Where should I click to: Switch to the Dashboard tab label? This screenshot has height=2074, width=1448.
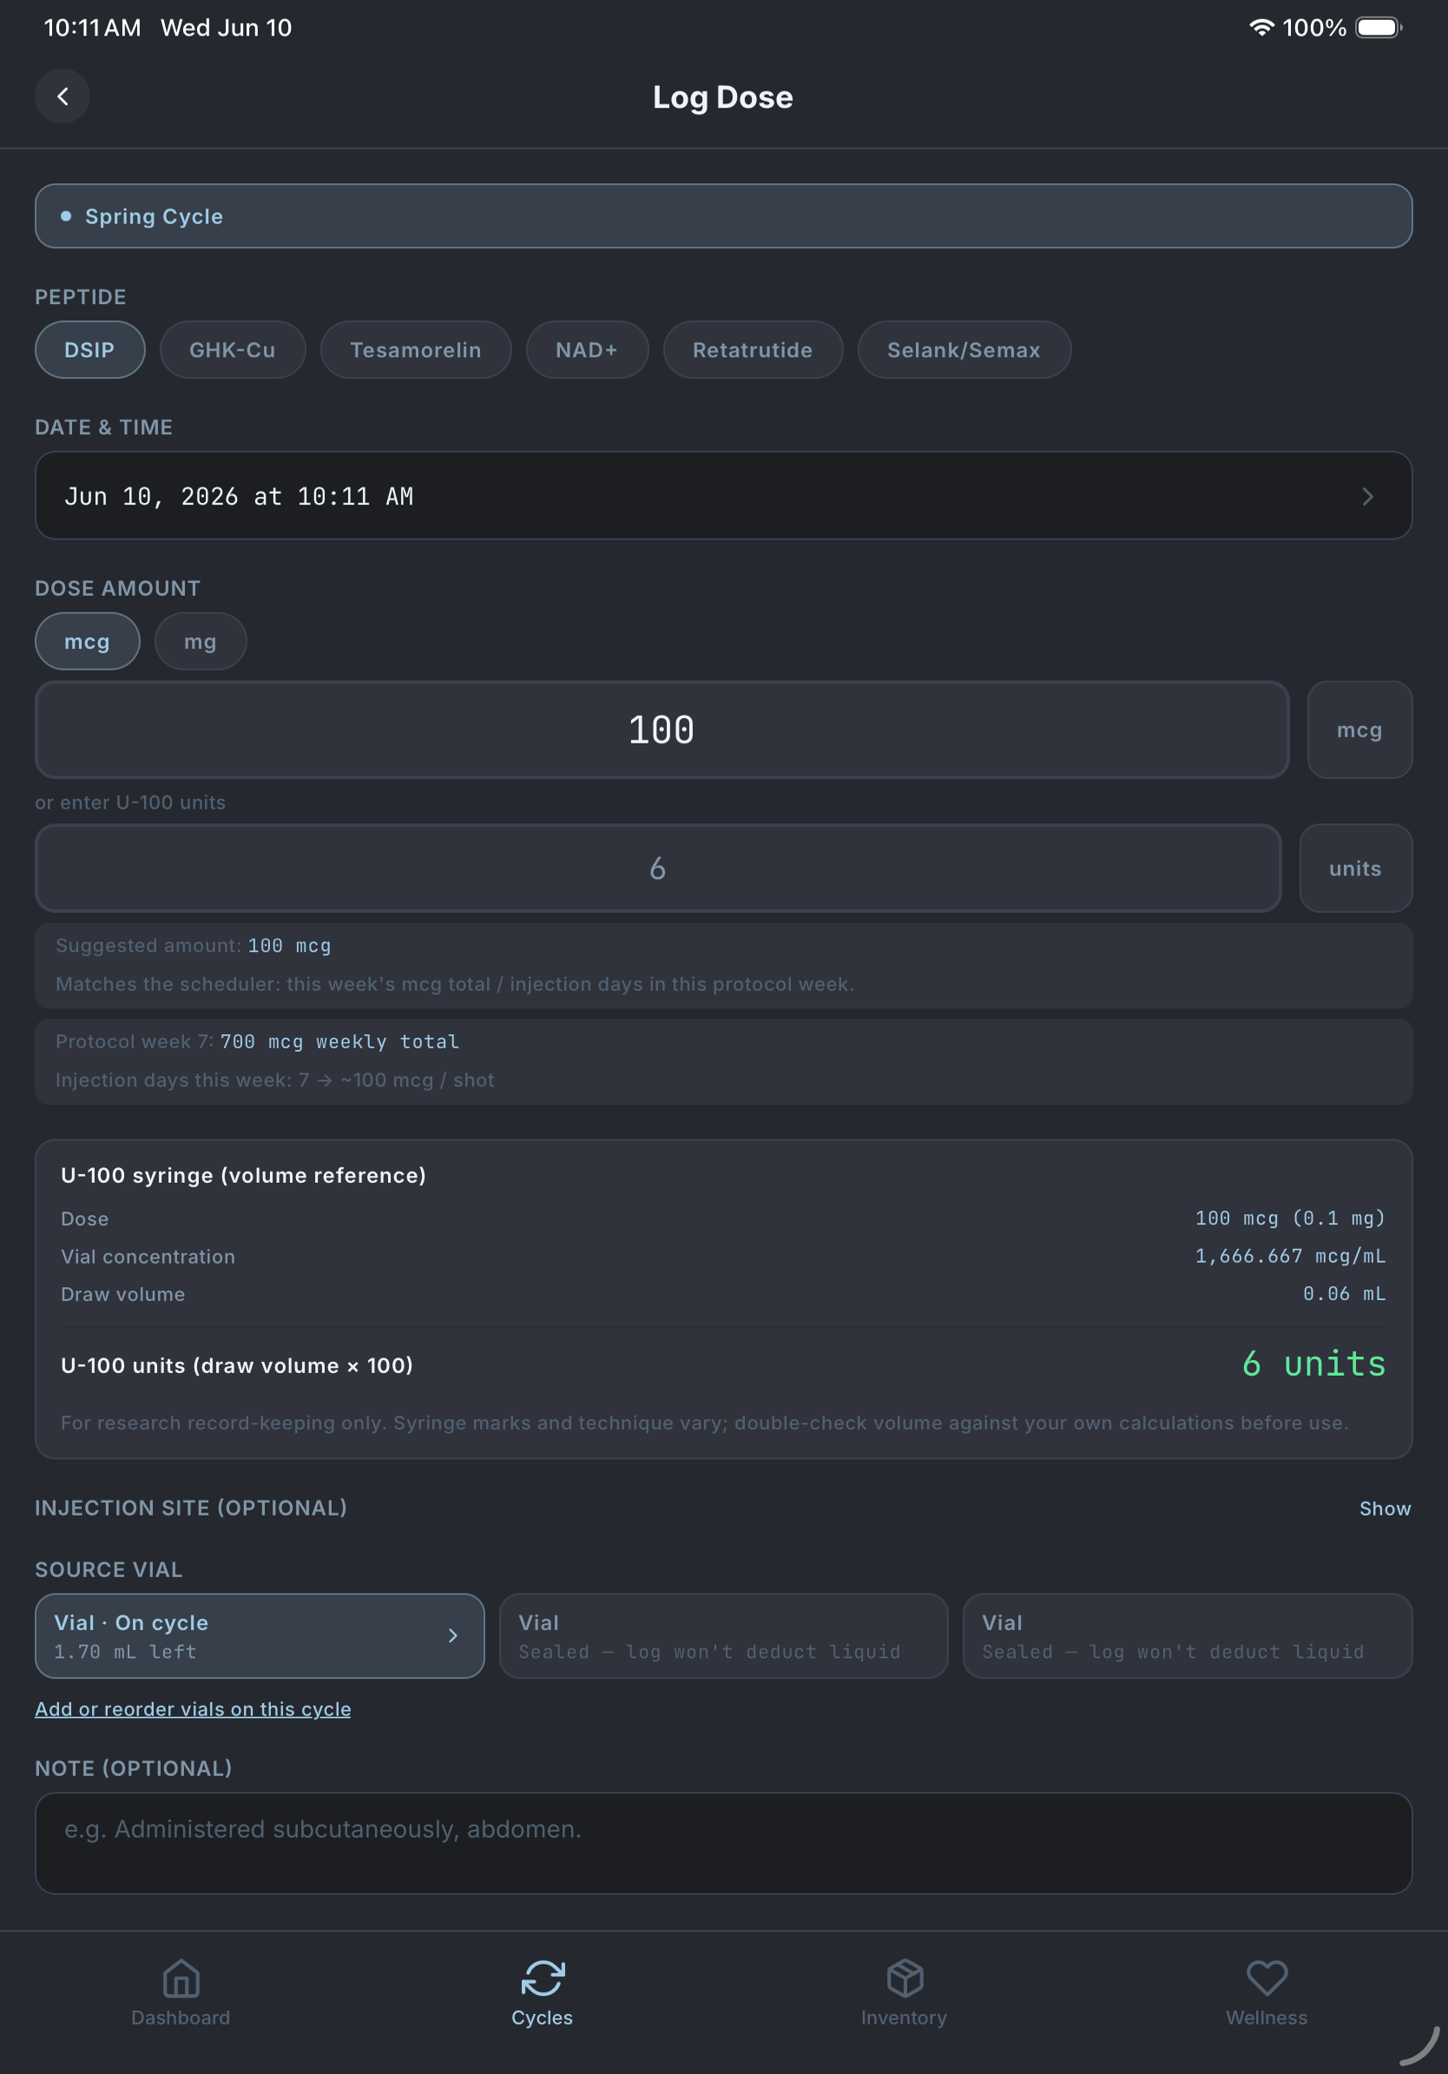[181, 2018]
